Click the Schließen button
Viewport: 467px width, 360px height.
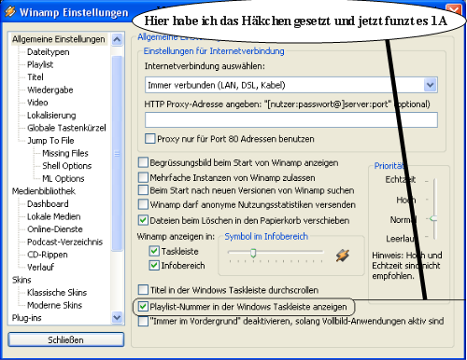tap(66, 339)
